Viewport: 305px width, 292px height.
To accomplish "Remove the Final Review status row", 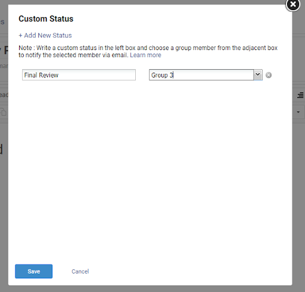I will (x=269, y=75).
